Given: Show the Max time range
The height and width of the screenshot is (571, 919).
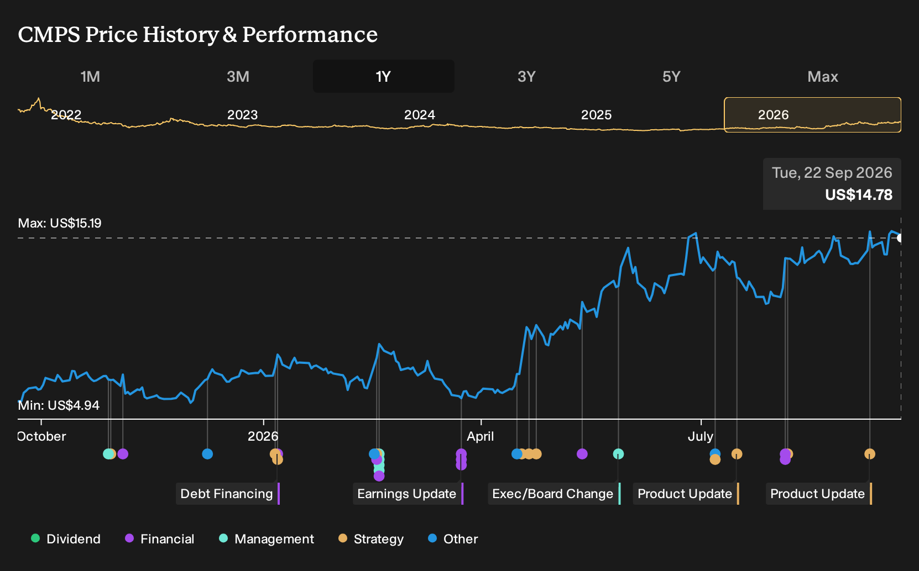Looking at the screenshot, I should coord(823,76).
